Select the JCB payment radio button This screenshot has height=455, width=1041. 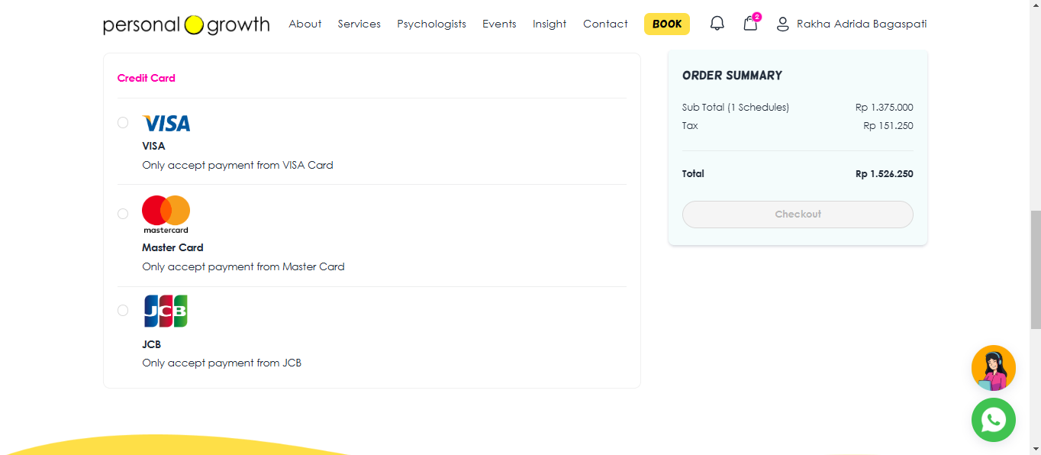123,310
